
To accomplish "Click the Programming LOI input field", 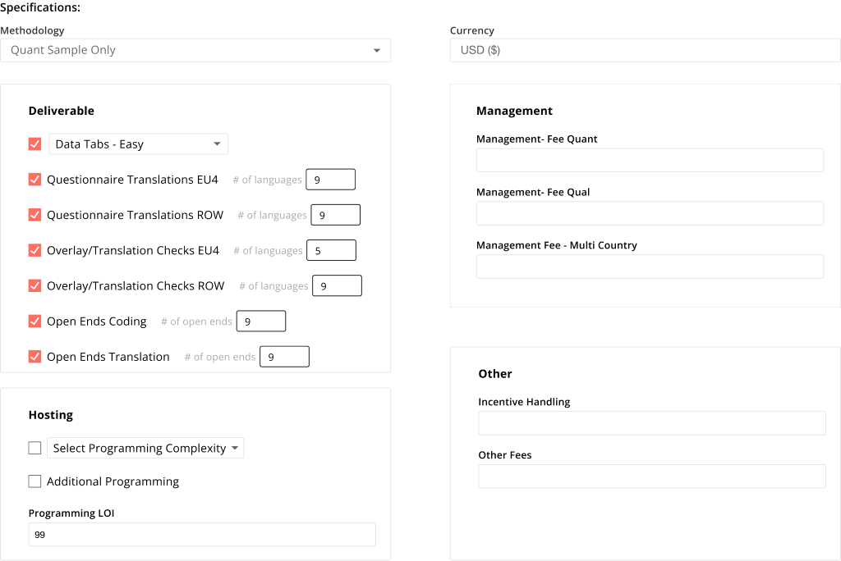I will 202,535.
